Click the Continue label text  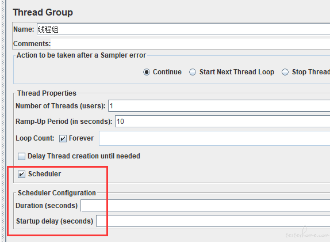click(167, 72)
